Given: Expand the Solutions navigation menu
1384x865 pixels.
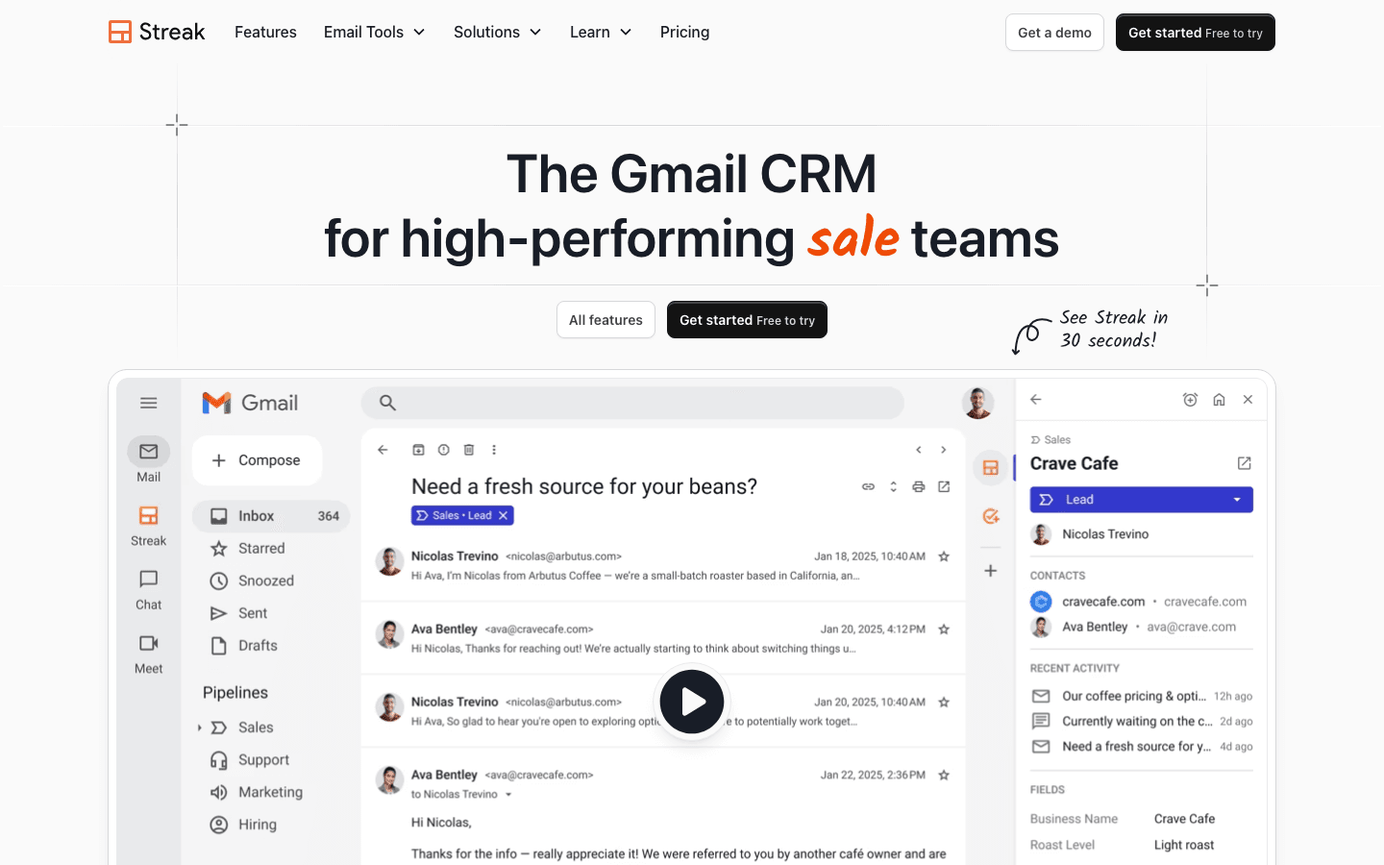Looking at the screenshot, I should coord(497,32).
